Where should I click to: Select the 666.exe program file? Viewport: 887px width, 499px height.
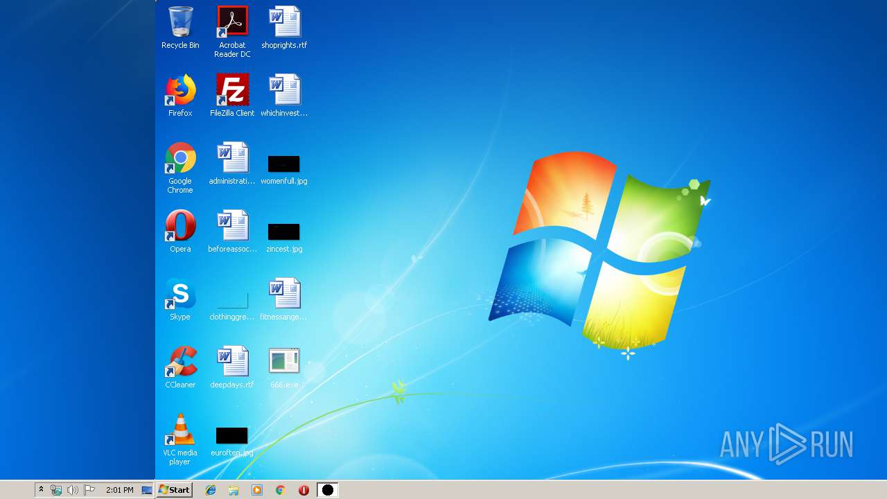pos(284,367)
